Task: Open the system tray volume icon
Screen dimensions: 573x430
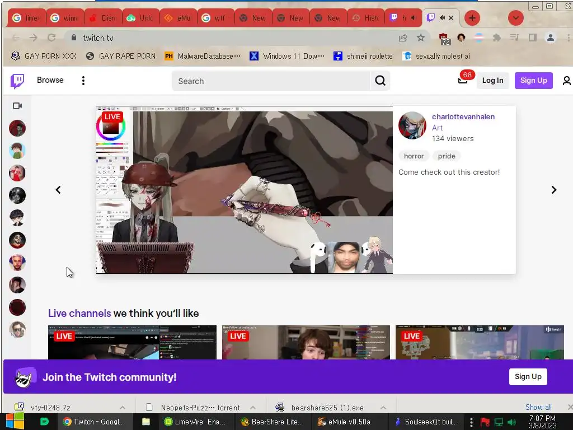Action: 512,422
